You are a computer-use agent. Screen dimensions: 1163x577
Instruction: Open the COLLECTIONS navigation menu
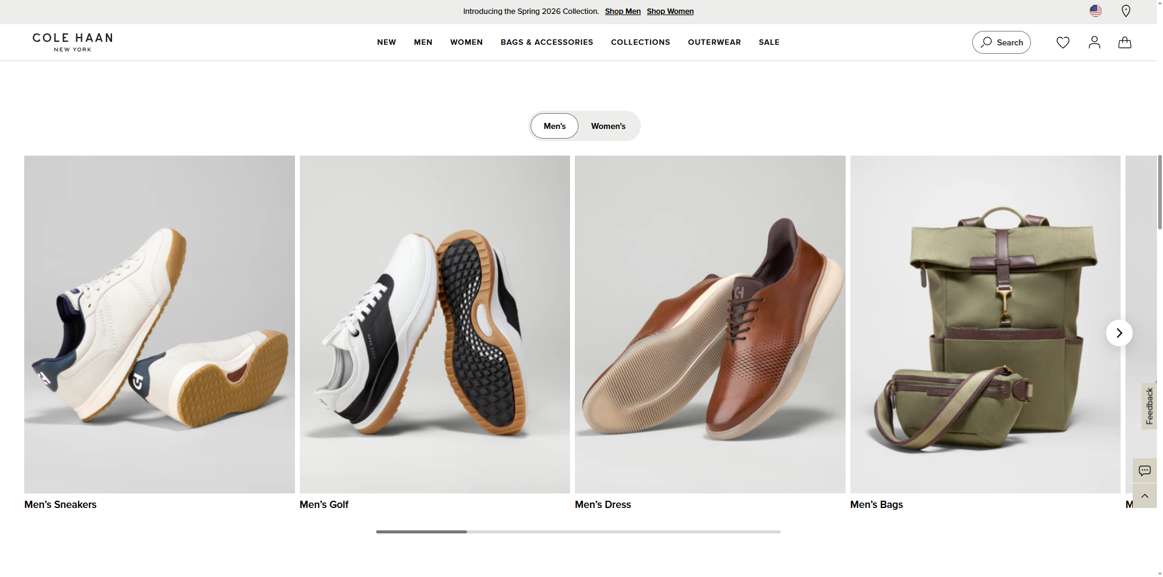(x=640, y=42)
